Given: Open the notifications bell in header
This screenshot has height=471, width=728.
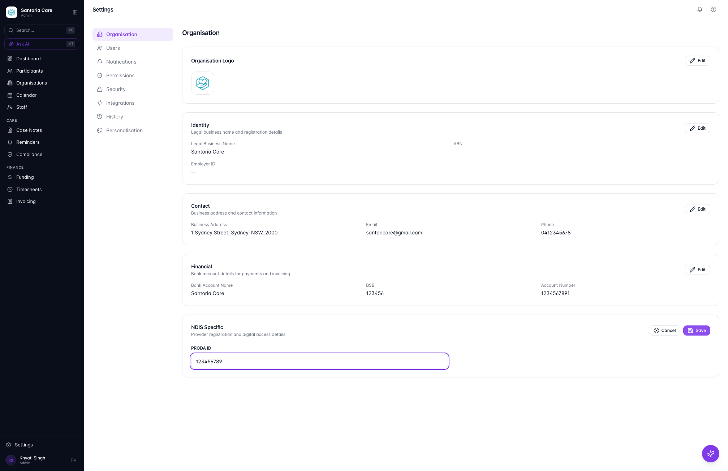Looking at the screenshot, I should pyautogui.click(x=700, y=9).
